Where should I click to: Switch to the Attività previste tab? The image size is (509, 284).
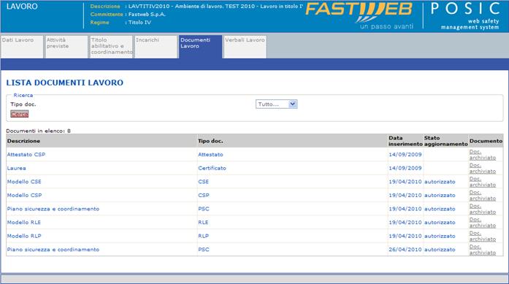click(x=66, y=47)
